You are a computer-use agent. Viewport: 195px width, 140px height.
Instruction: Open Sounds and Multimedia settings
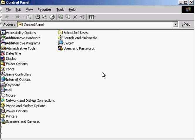click(80, 38)
